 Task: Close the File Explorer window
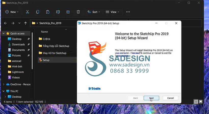[199, 3]
